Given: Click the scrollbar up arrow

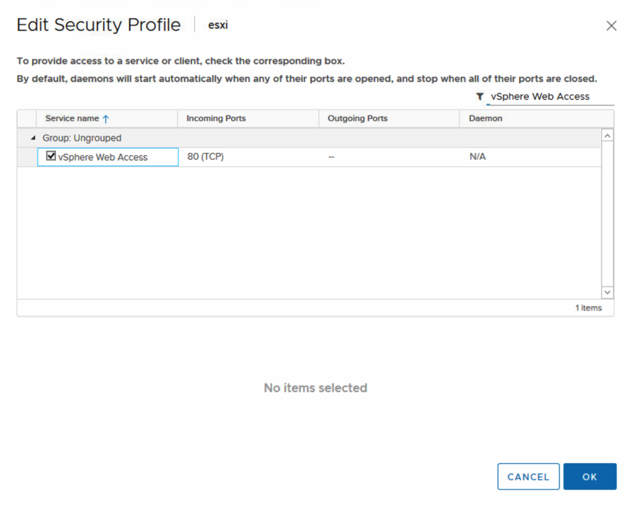Looking at the screenshot, I should (x=607, y=135).
